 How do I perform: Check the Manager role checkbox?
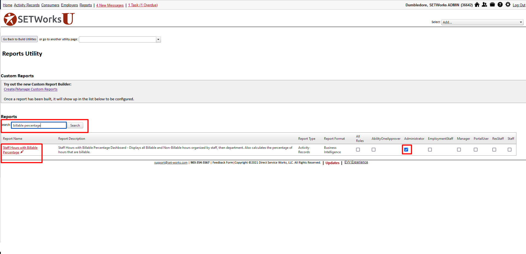459,150
